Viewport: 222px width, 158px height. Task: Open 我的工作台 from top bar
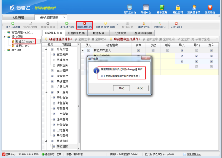pos(130,9)
